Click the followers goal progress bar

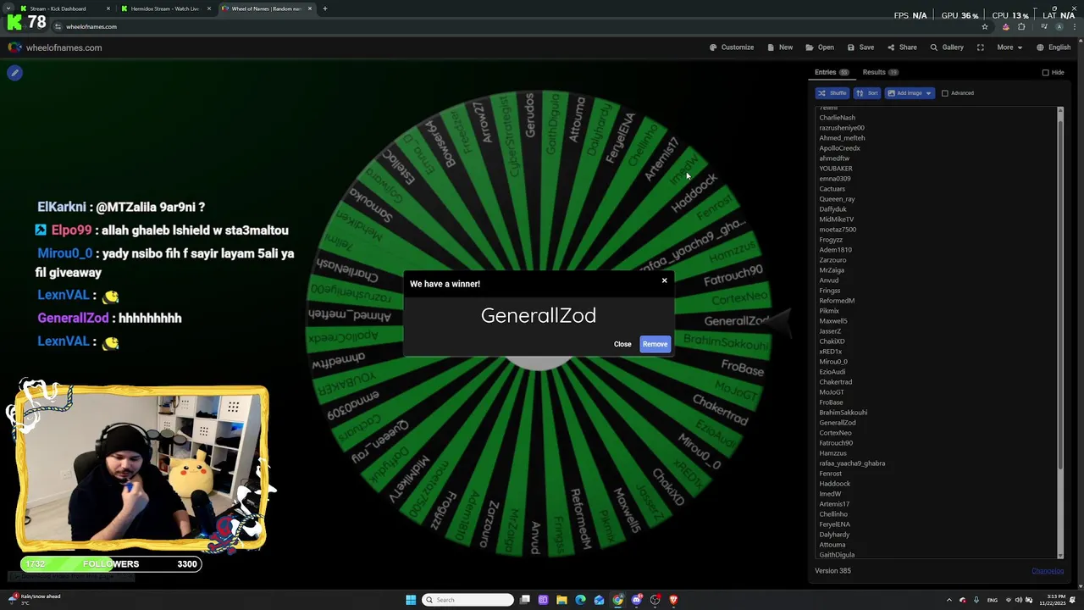[112, 564]
